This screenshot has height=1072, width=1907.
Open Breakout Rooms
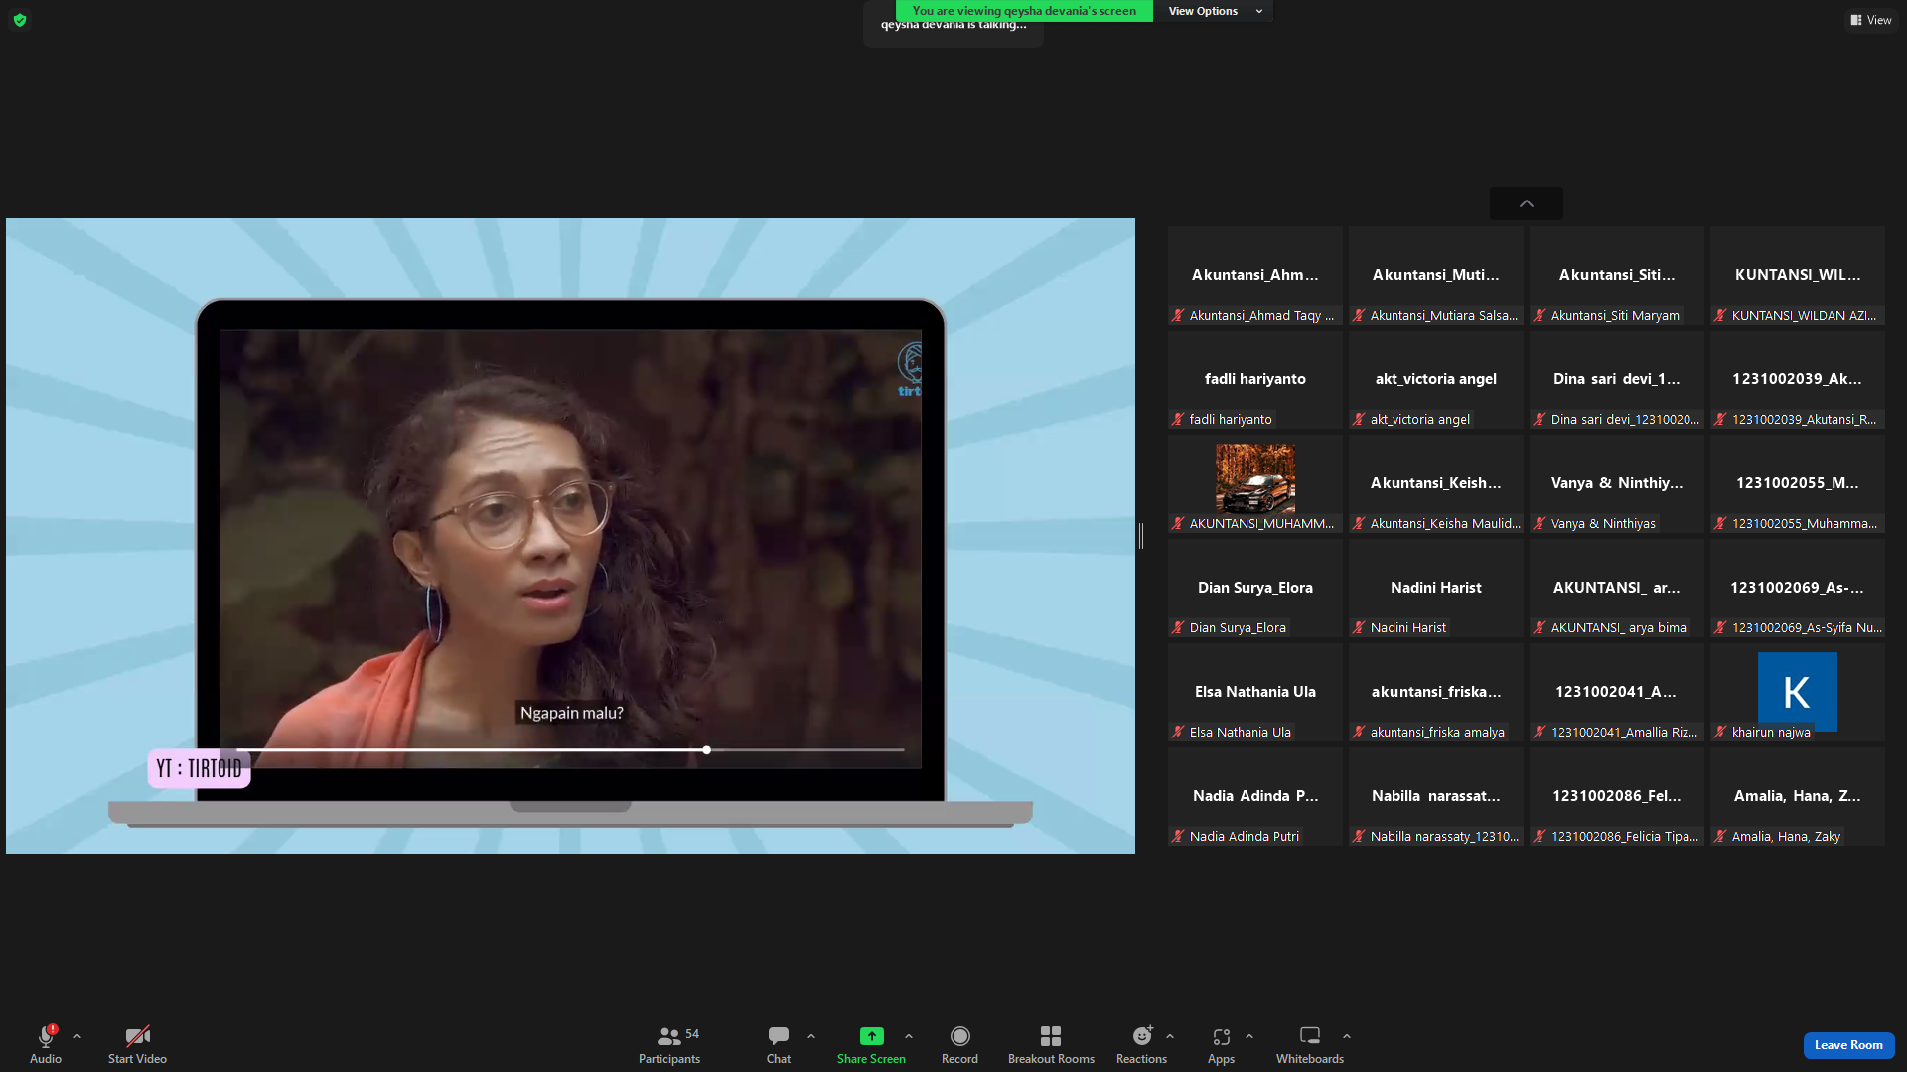(1051, 1044)
